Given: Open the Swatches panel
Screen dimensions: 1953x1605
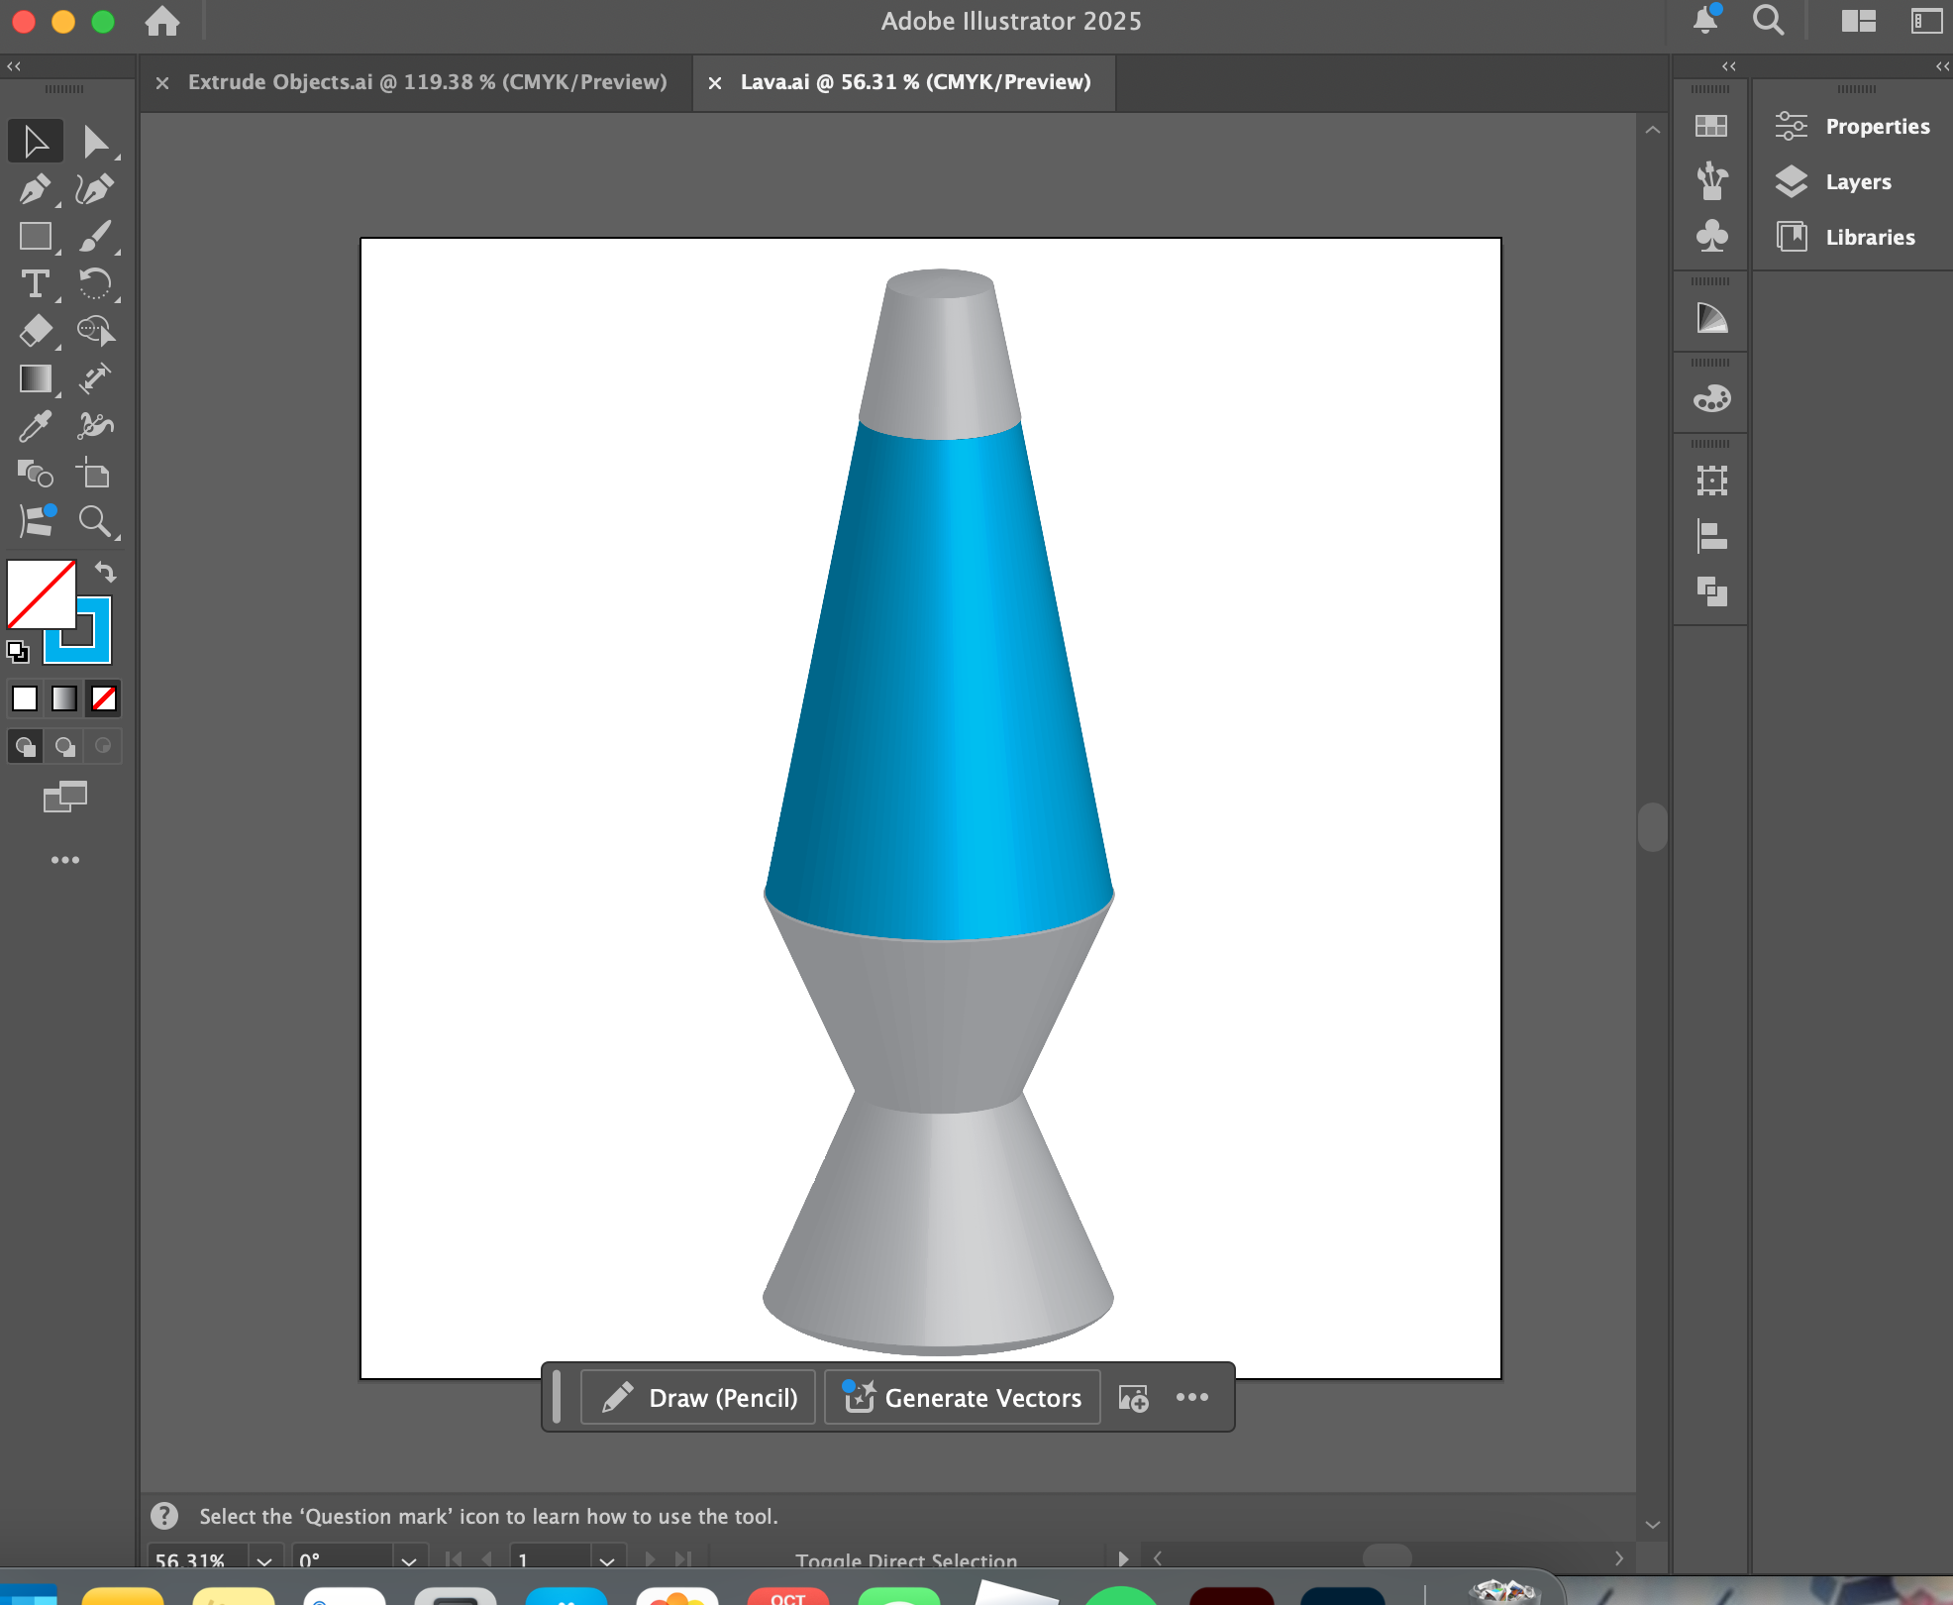Looking at the screenshot, I should [x=1711, y=126].
